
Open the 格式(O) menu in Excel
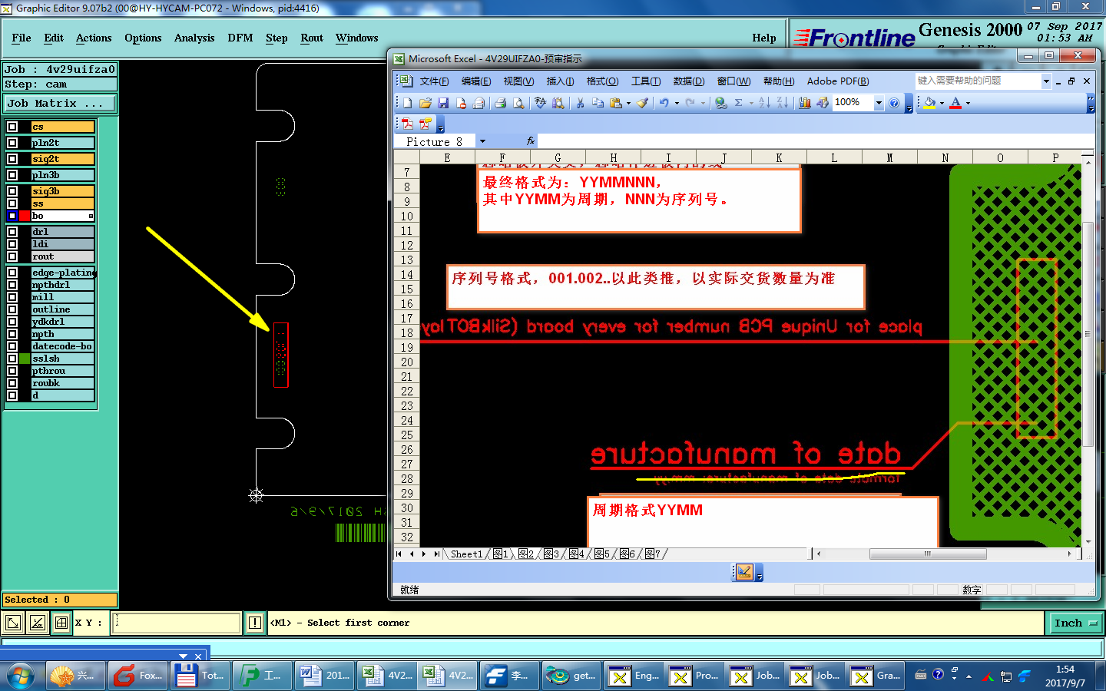point(602,81)
